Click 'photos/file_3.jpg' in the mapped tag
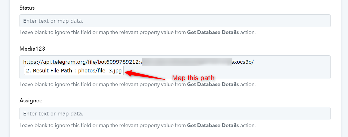This screenshot has height=137, width=348. click(100, 71)
